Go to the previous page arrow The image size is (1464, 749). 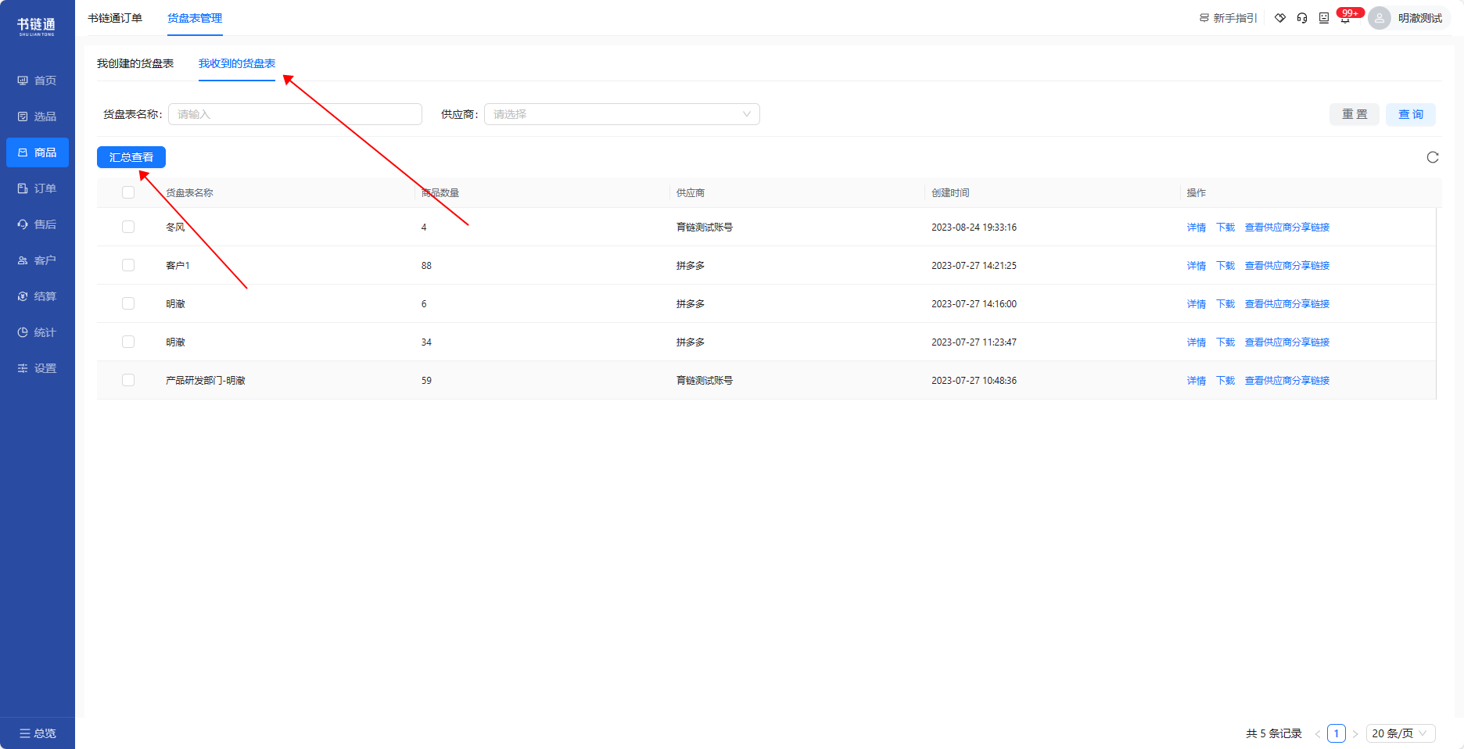click(x=1318, y=733)
